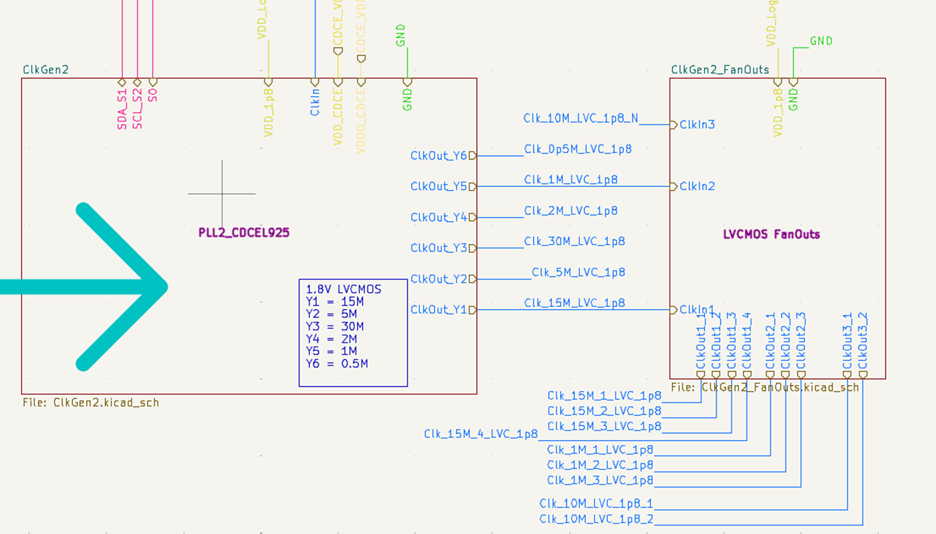Screen dimensions: 936x534
Task: Click the Clk_30M_LVC_1p8 net label
Action: click(x=575, y=241)
